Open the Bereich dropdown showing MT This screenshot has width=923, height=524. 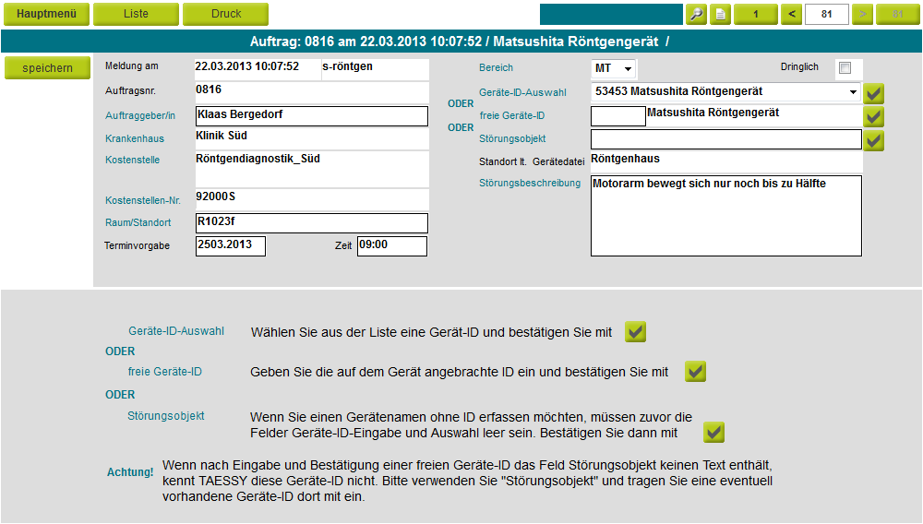[x=614, y=69]
